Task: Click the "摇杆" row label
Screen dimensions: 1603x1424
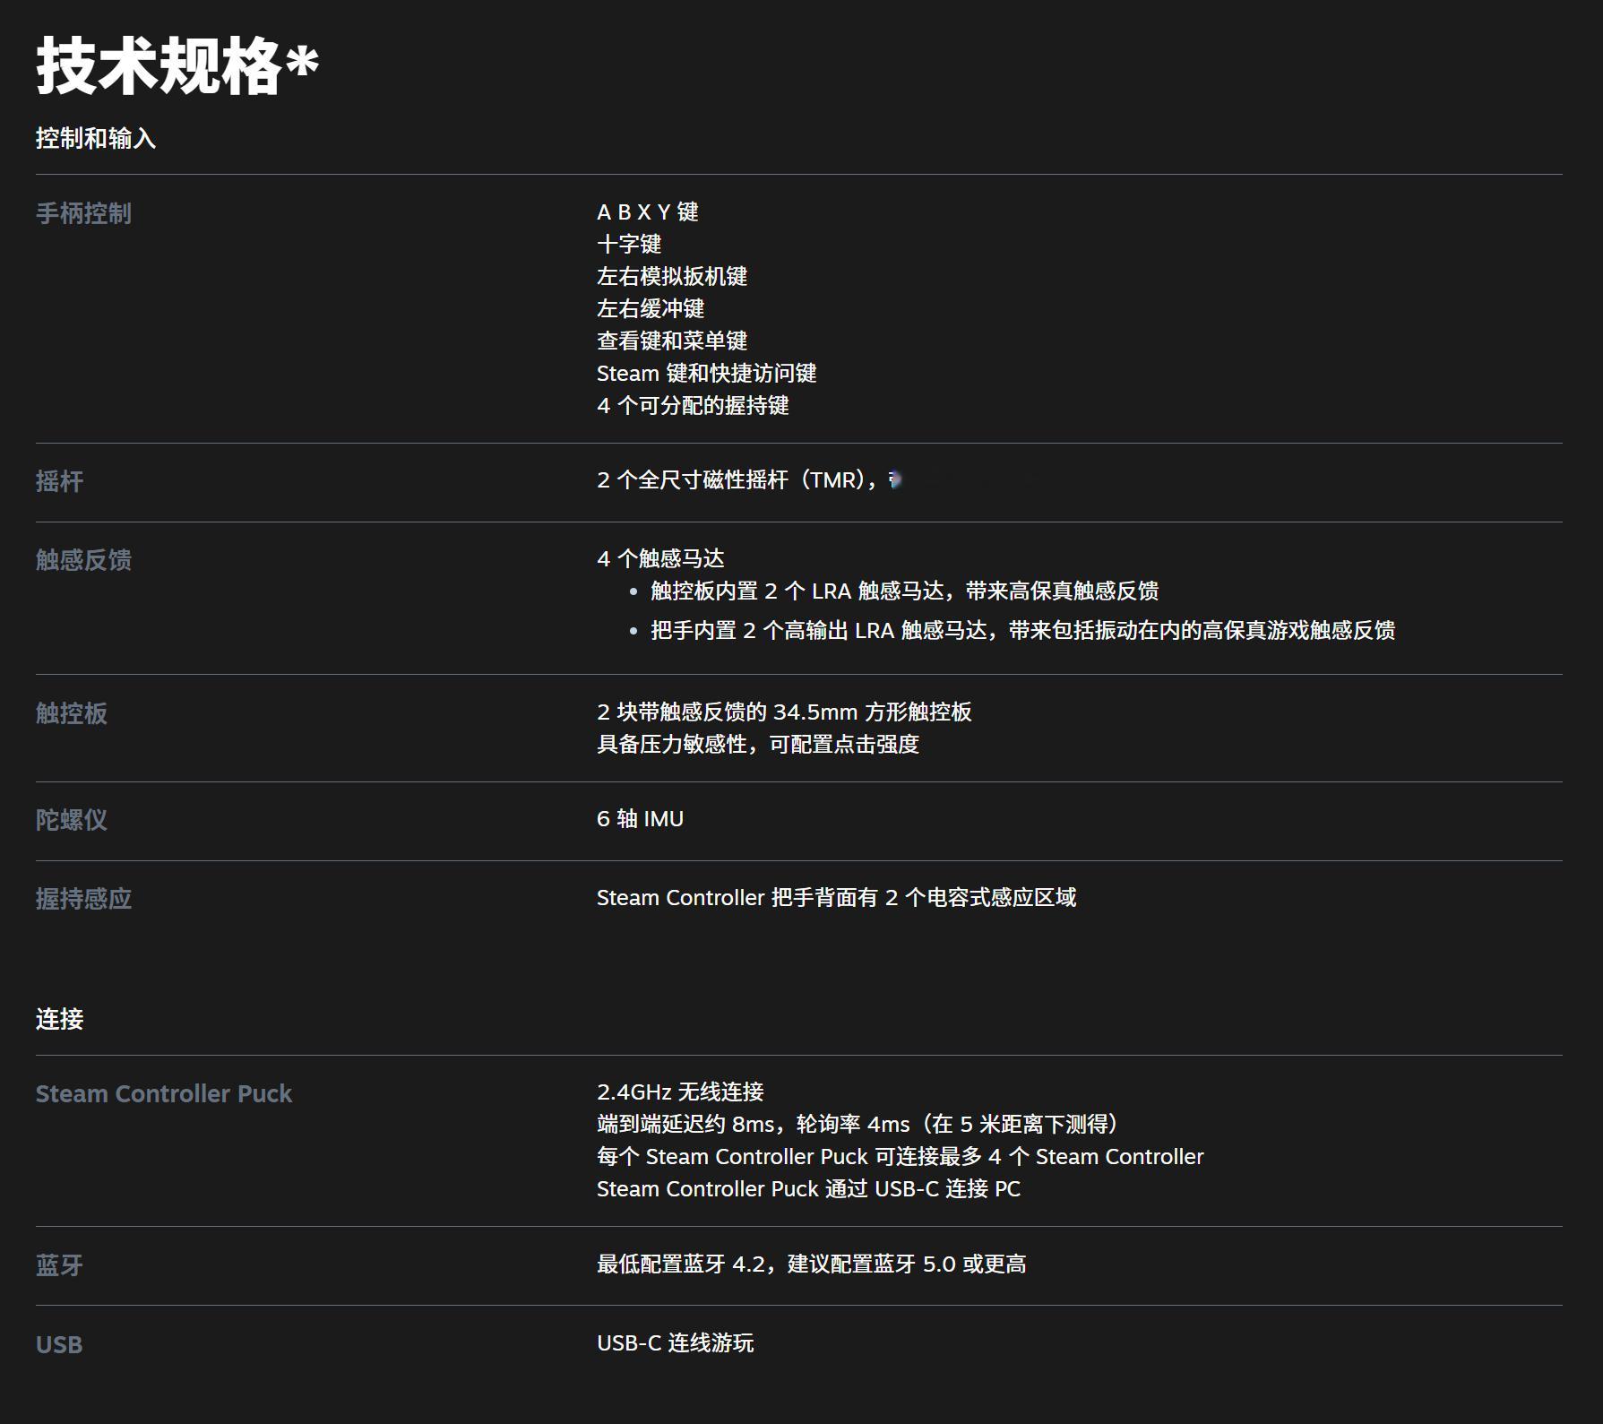Action: click(59, 481)
